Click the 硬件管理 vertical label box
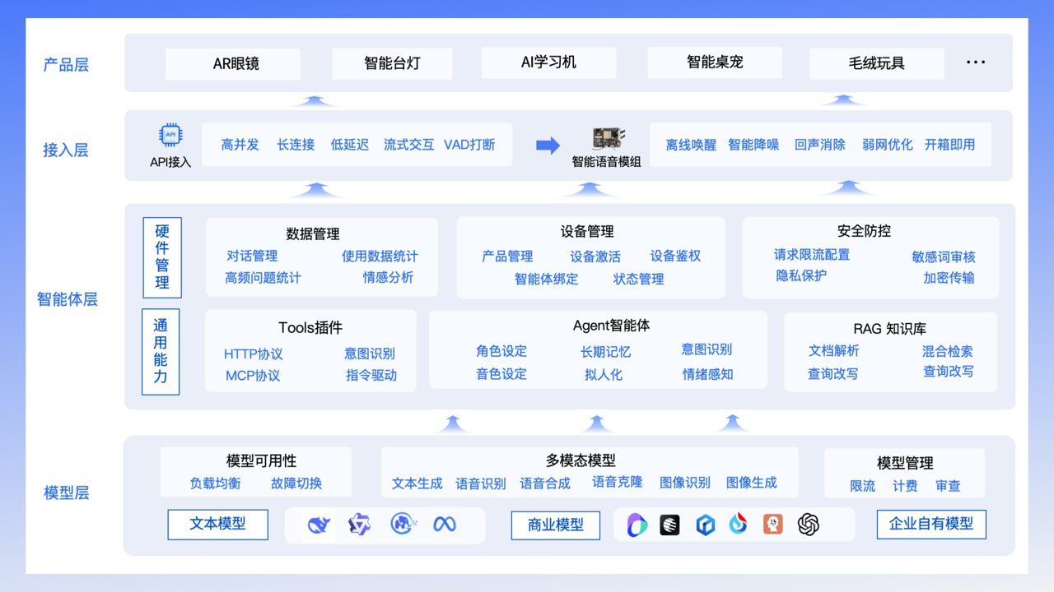 (162, 257)
